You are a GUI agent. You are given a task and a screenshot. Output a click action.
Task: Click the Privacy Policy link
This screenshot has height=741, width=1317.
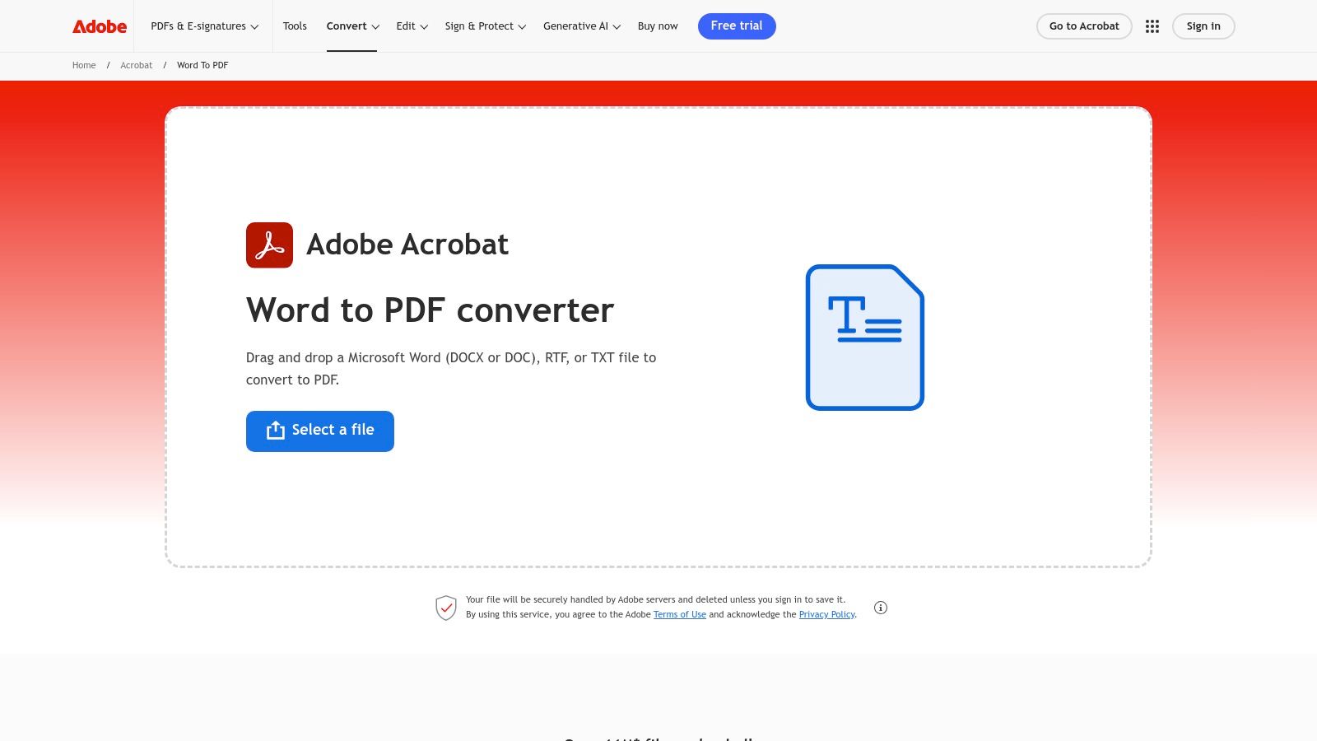point(826,614)
